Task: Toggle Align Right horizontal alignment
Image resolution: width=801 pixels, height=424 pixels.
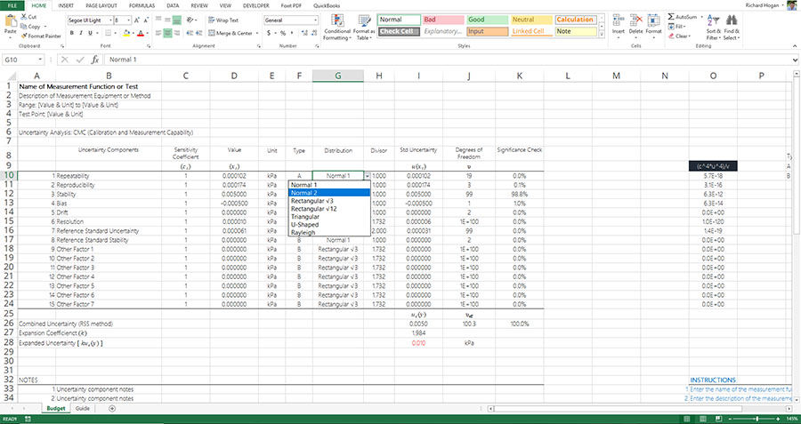Action: tap(177, 33)
